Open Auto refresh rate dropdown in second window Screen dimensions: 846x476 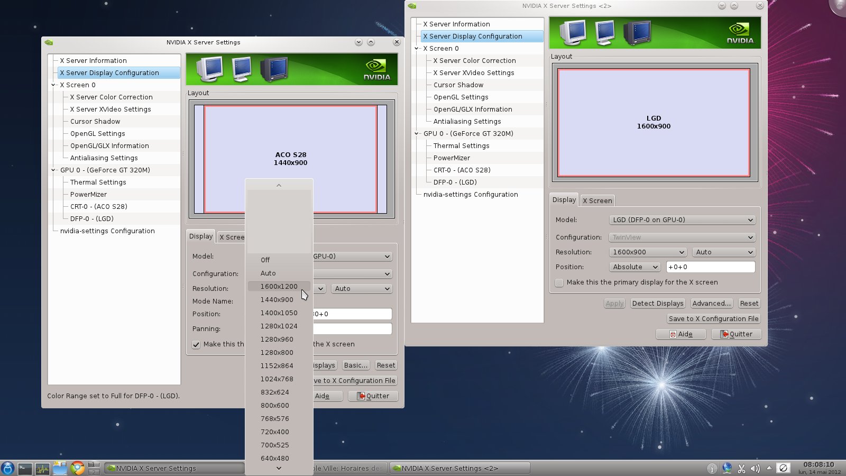[723, 252]
